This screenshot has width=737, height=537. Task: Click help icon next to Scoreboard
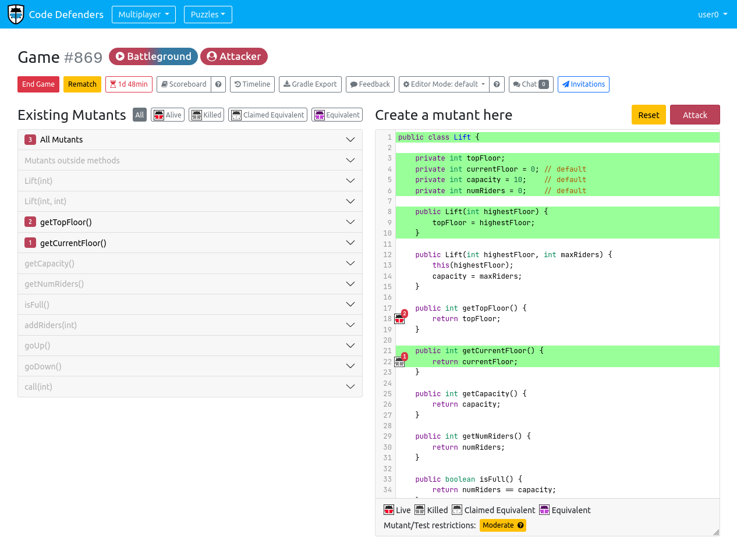pyautogui.click(x=218, y=84)
